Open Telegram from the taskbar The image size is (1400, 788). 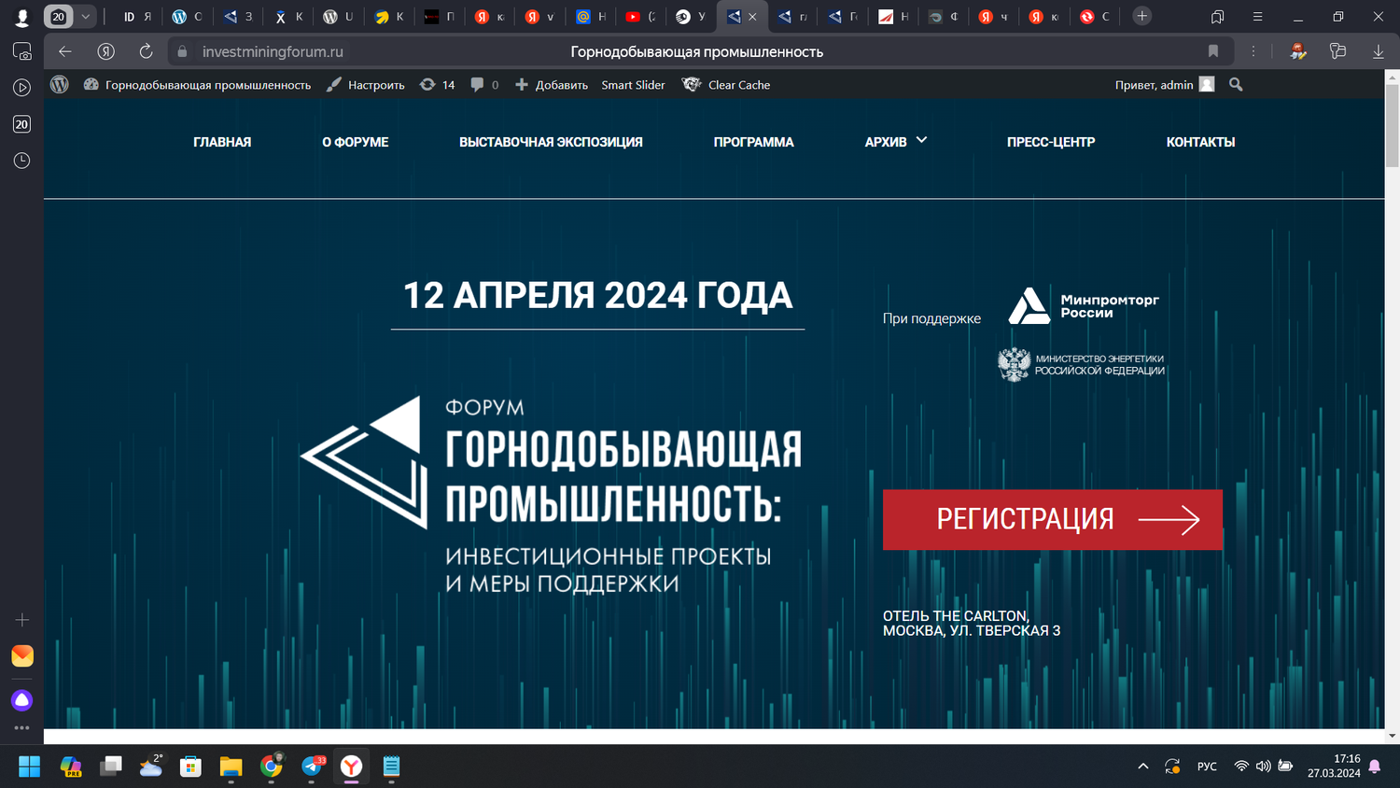311,767
